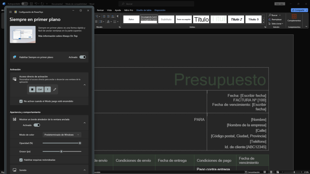
Task: Collapse the Mostrar un borde section
Action: [x=85, y=123]
